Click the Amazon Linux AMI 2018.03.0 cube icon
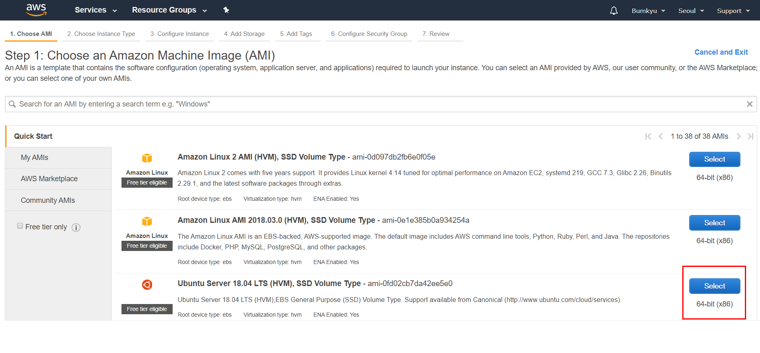Image resolution: width=760 pixels, height=353 pixels. pos(147,221)
